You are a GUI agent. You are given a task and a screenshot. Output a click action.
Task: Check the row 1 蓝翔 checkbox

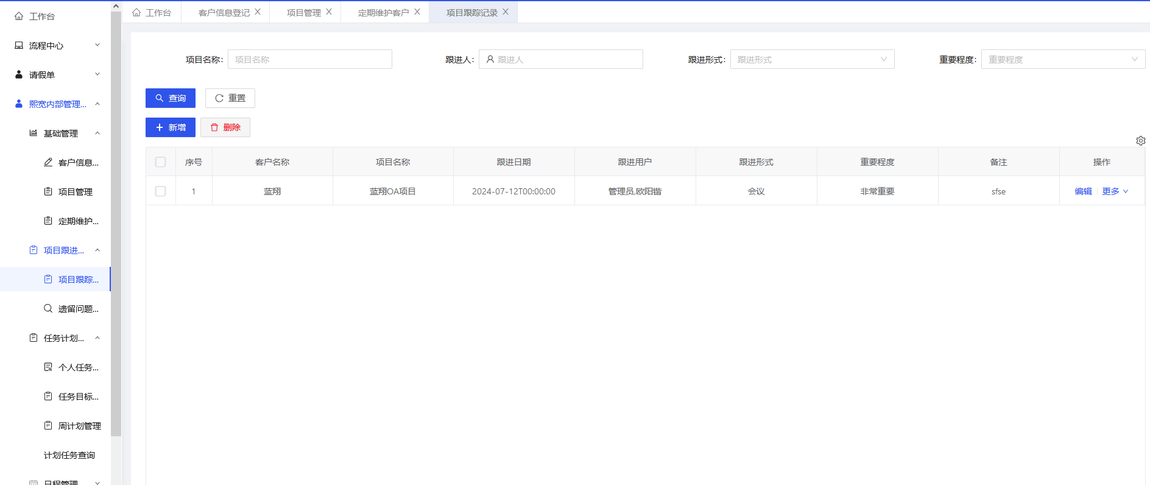(161, 191)
